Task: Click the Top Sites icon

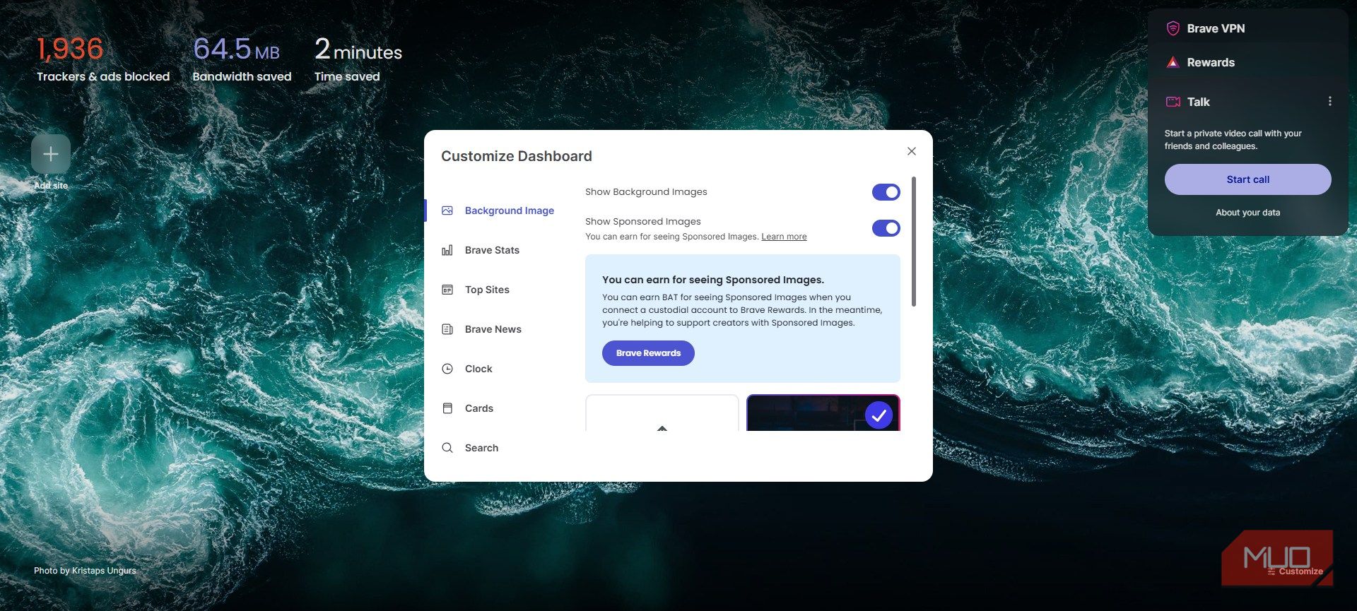Action: (447, 290)
